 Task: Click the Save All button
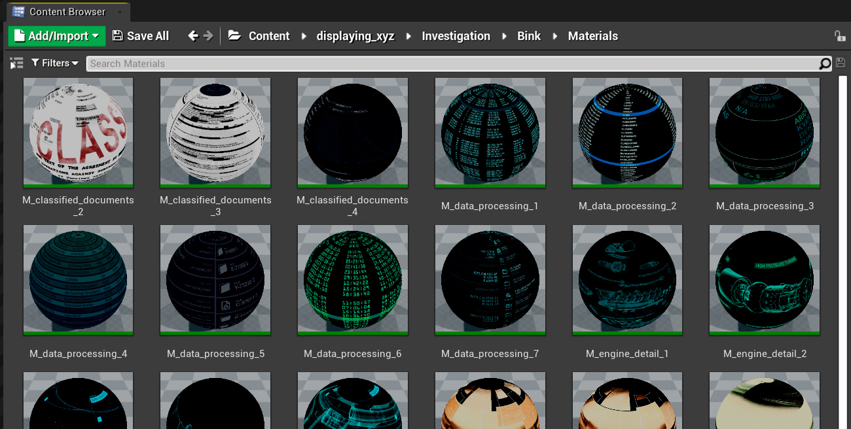[141, 36]
